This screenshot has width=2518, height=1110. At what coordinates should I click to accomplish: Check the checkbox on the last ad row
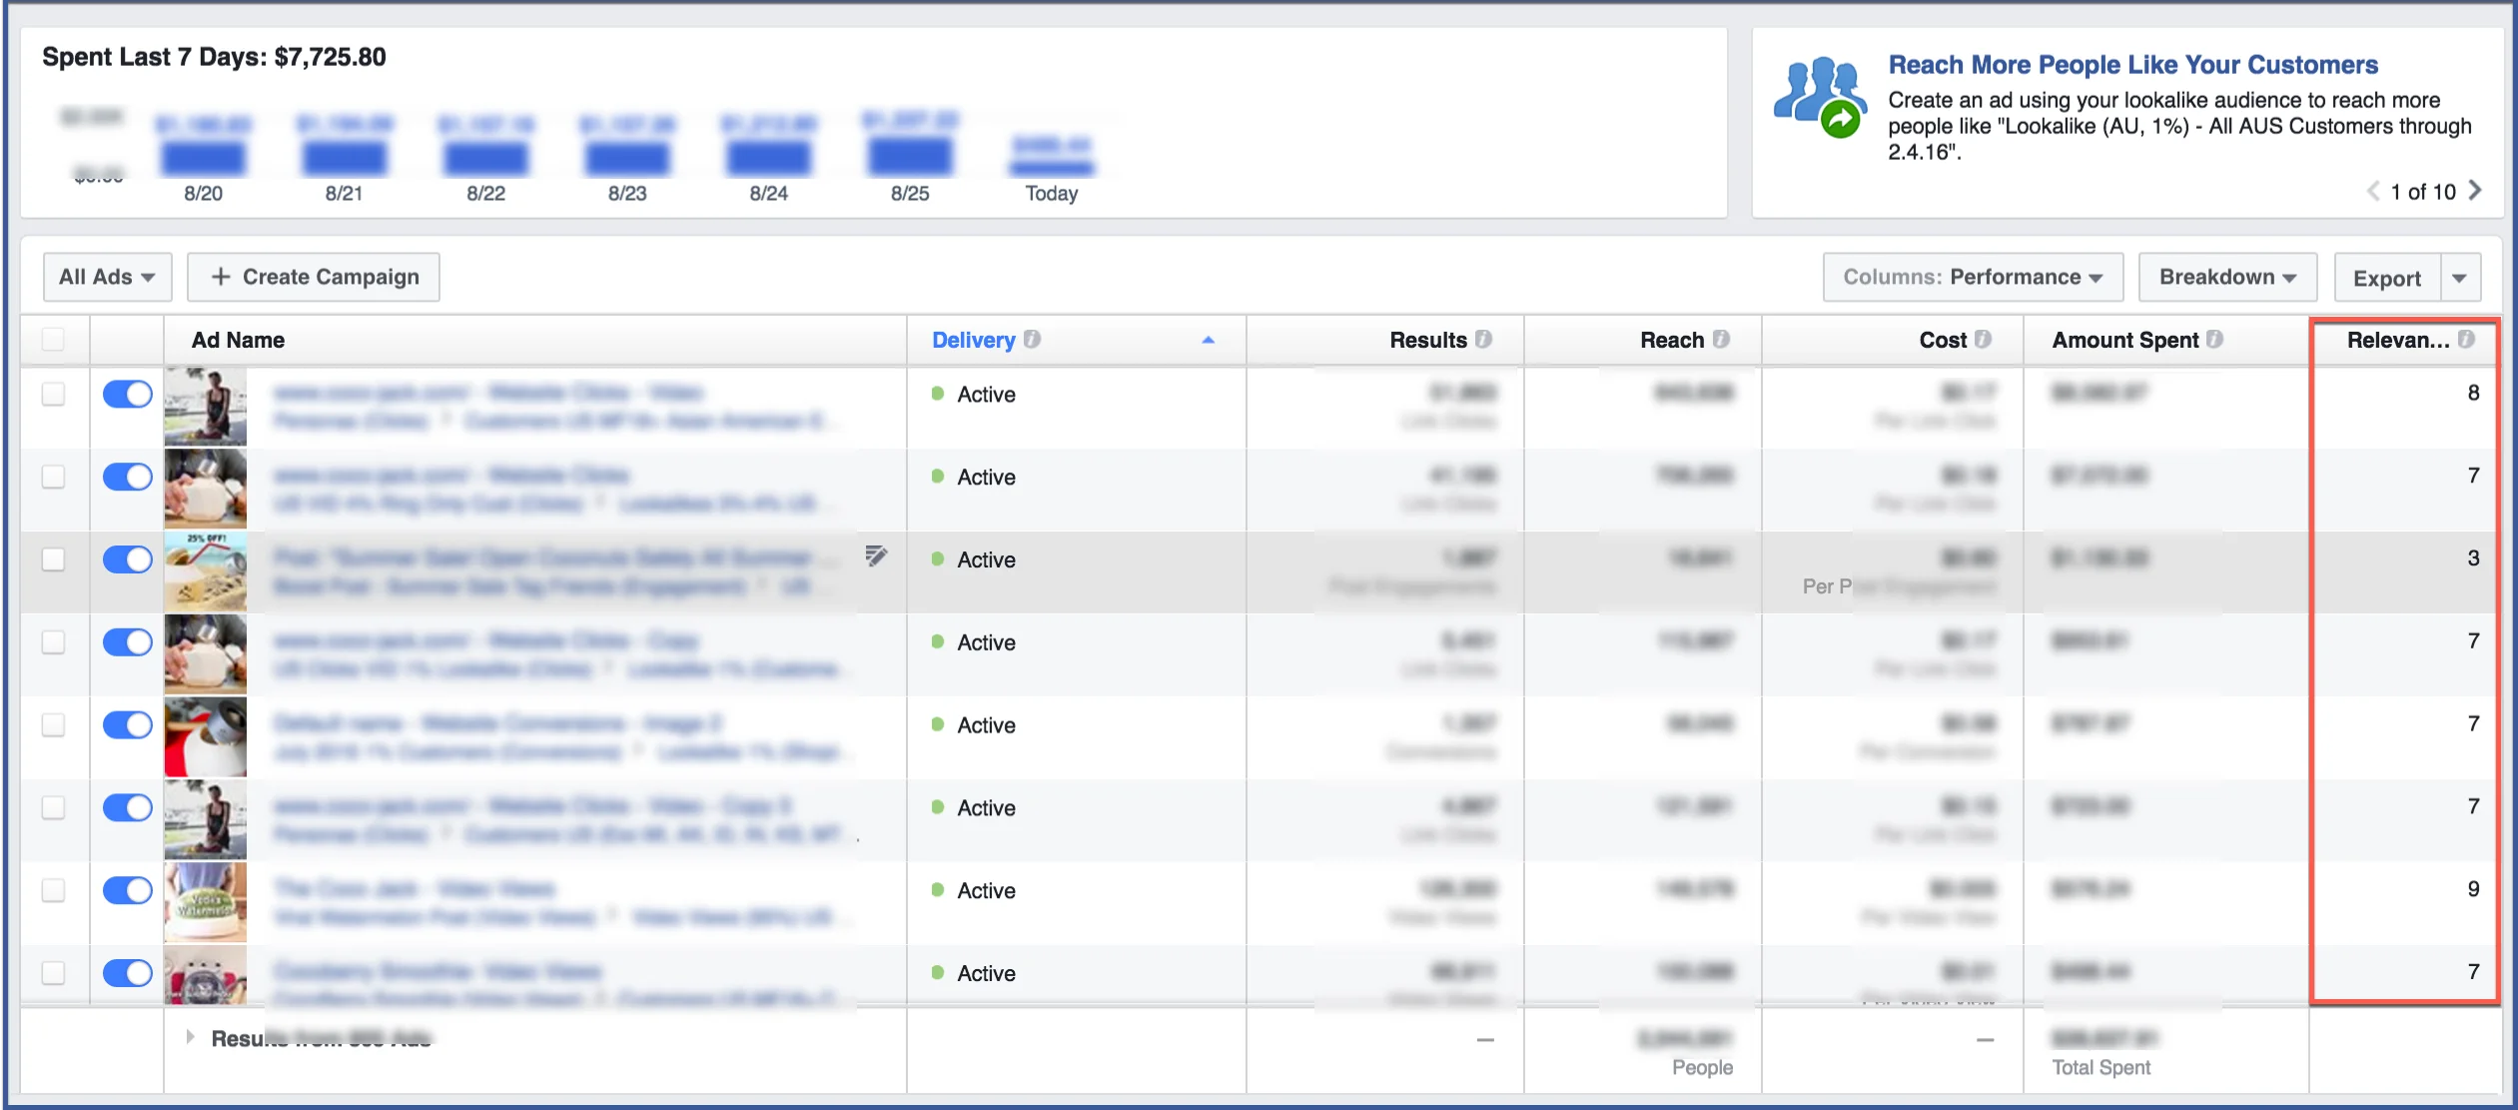pyautogui.click(x=55, y=972)
